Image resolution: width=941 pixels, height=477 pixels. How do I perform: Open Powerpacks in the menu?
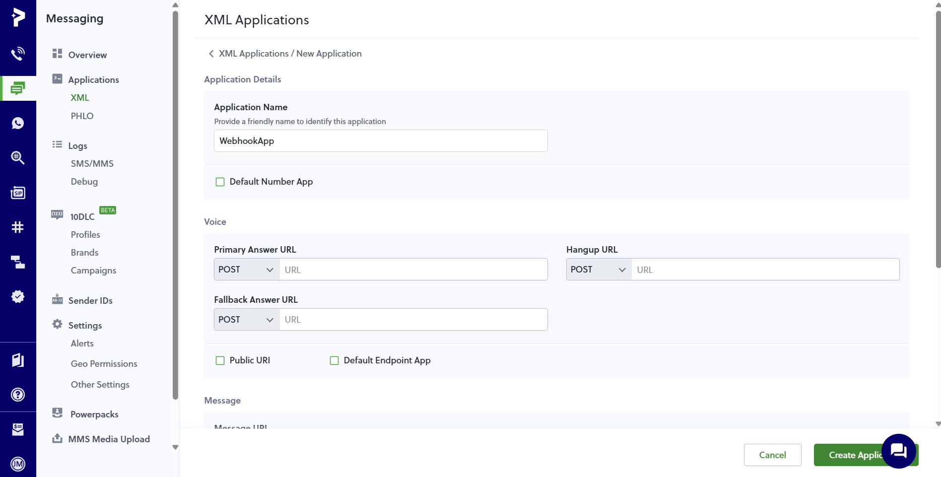[94, 414]
